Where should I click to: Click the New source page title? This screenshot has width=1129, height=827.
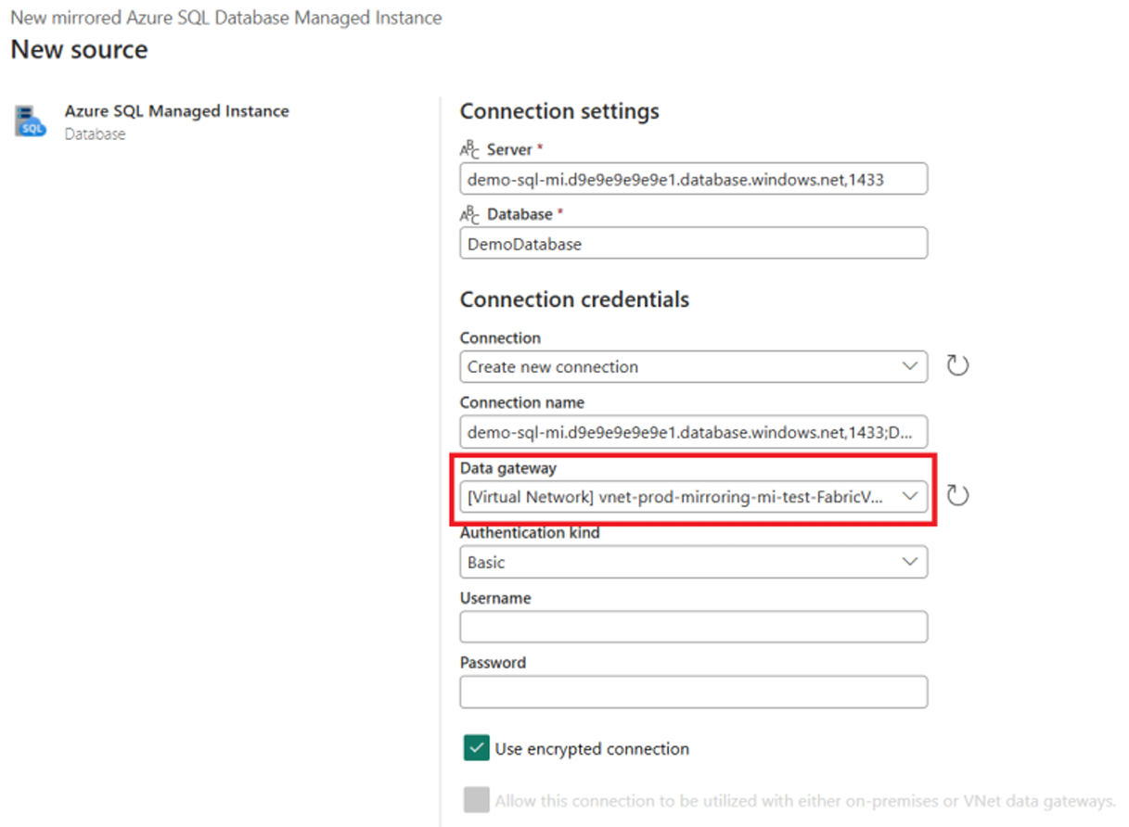point(79,49)
